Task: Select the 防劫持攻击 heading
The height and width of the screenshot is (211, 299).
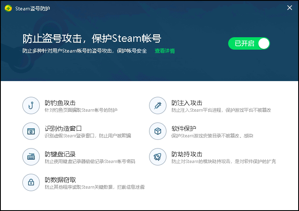Action: 187,154
